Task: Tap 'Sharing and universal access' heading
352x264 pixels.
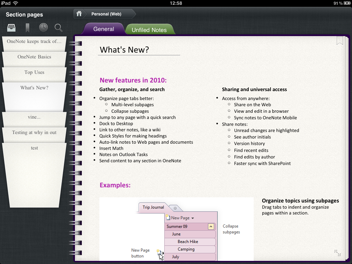Action: (x=254, y=89)
